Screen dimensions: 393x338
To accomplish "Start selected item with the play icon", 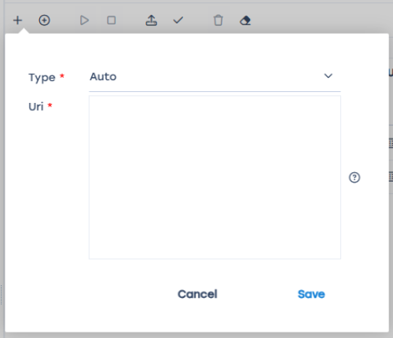I will click(84, 20).
